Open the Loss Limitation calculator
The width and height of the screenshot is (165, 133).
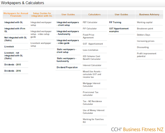pyautogui.click(x=90, y=50)
